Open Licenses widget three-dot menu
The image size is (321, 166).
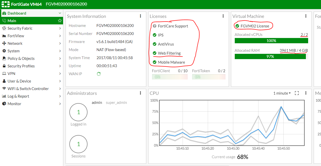pos(223,16)
